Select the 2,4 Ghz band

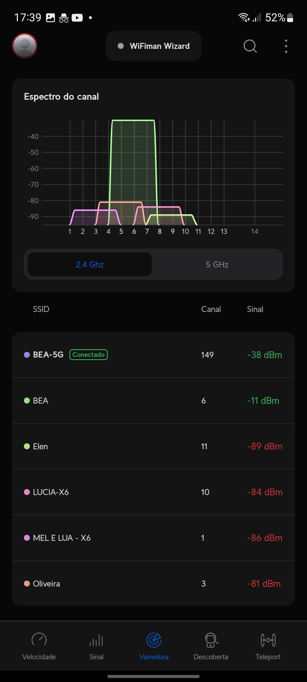[90, 265]
